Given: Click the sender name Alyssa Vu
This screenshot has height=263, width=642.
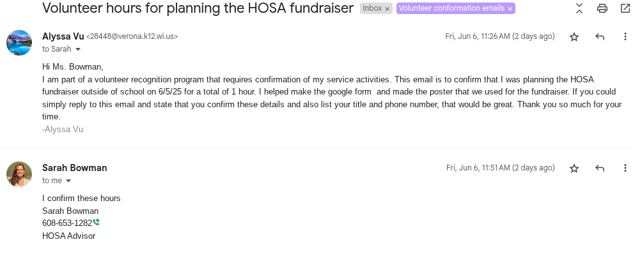Looking at the screenshot, I should 63,36.
